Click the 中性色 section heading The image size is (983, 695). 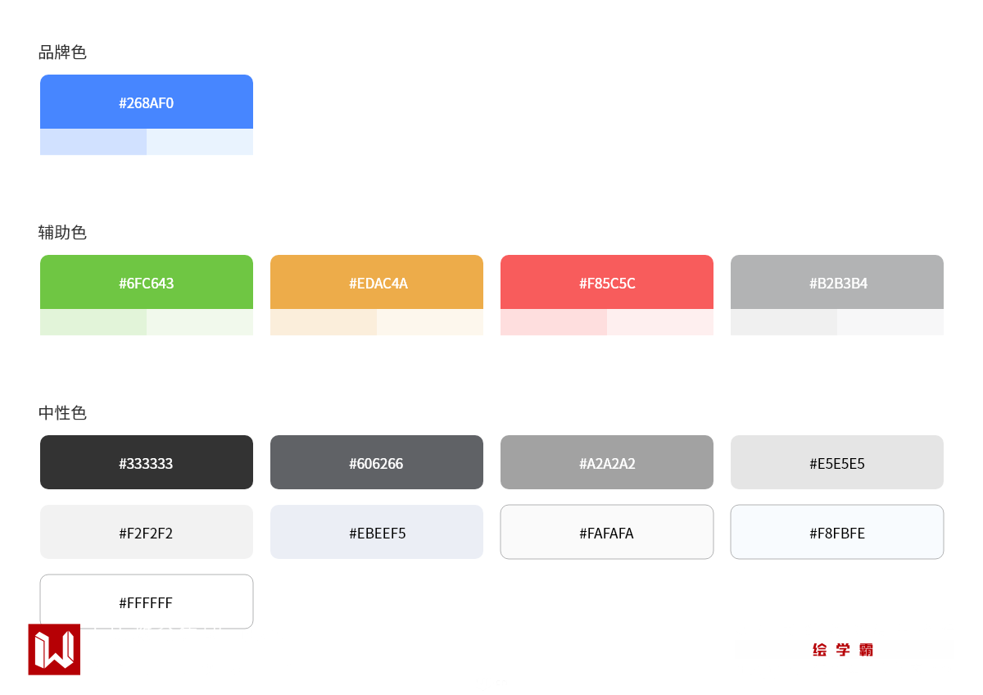point(62,413)
